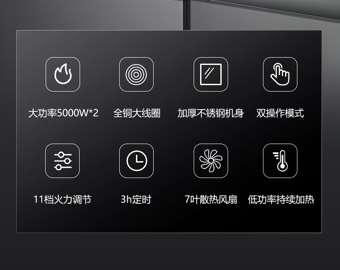Click the clock hands inside timer icon

click(x=139, y=159)
